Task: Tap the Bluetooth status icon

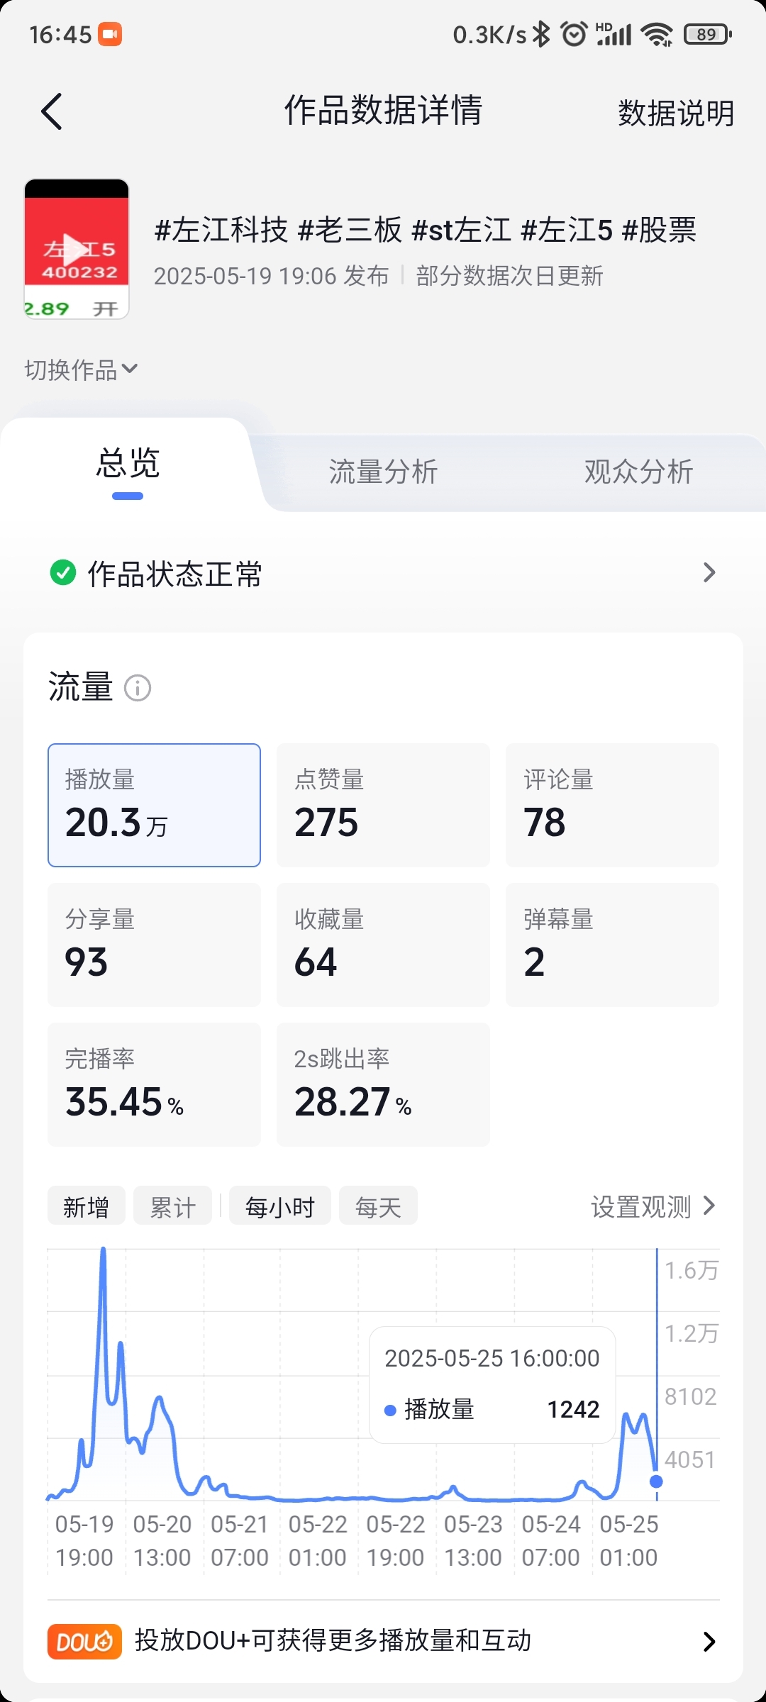Action: pos(542,34)
